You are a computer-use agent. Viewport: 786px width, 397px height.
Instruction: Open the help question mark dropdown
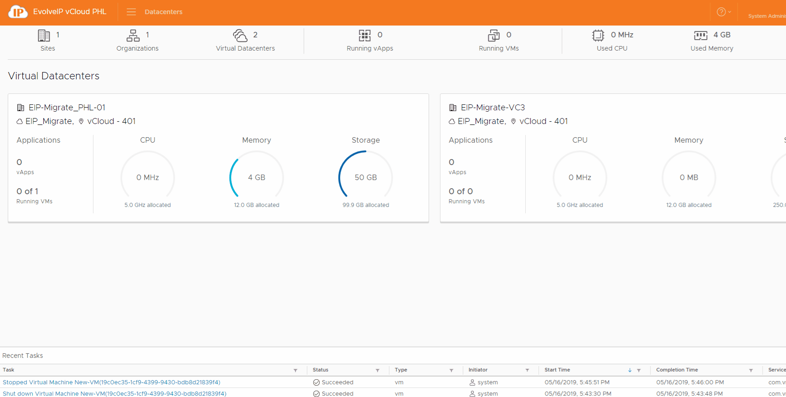pos(723,12)
